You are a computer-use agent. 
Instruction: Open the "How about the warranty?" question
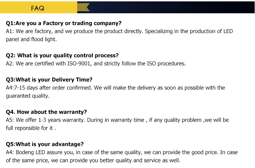click(47, 112)
